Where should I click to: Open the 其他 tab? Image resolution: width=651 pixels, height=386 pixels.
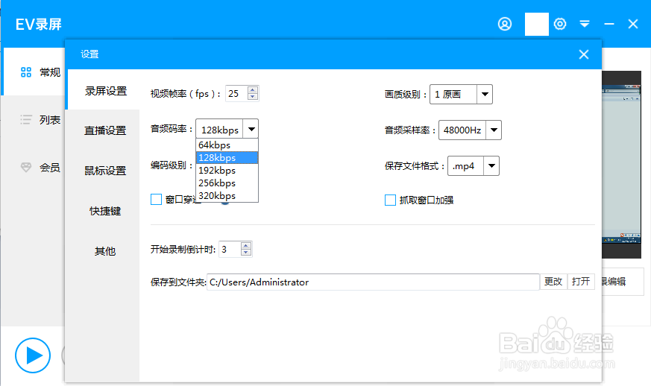click(105, 251)
